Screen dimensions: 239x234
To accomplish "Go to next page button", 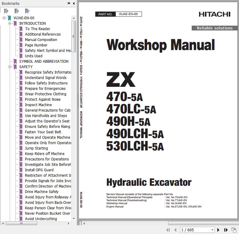I will [x=218, y=230].
